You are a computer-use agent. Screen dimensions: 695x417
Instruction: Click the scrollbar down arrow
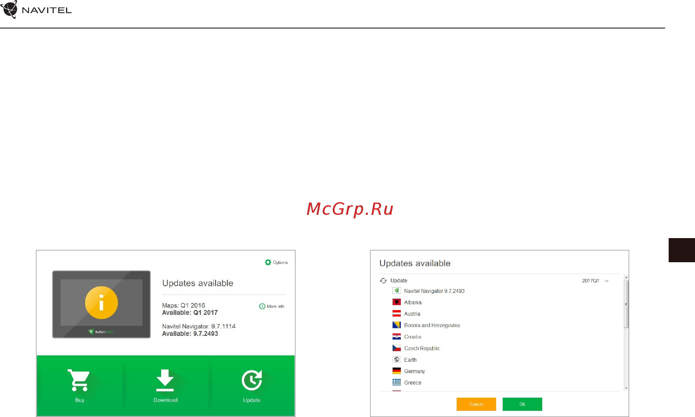pyautogui.click(x=627, y=388)
